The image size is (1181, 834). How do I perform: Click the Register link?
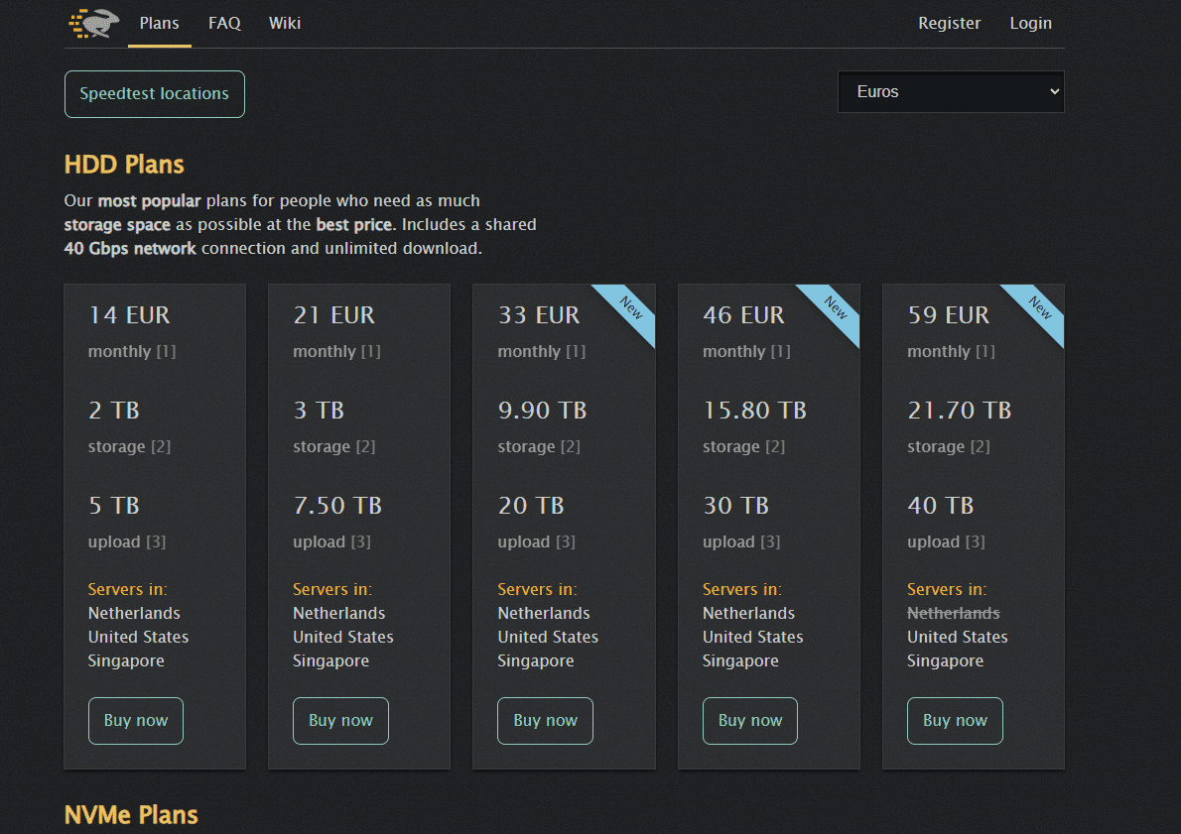click(x=949, y=24)
